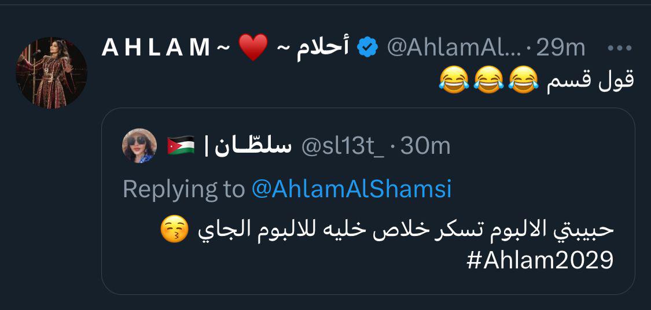Open Ahlam's profile picture
Image resolution: width=651 pixels, height=310 pixels.
coord(52,73)
